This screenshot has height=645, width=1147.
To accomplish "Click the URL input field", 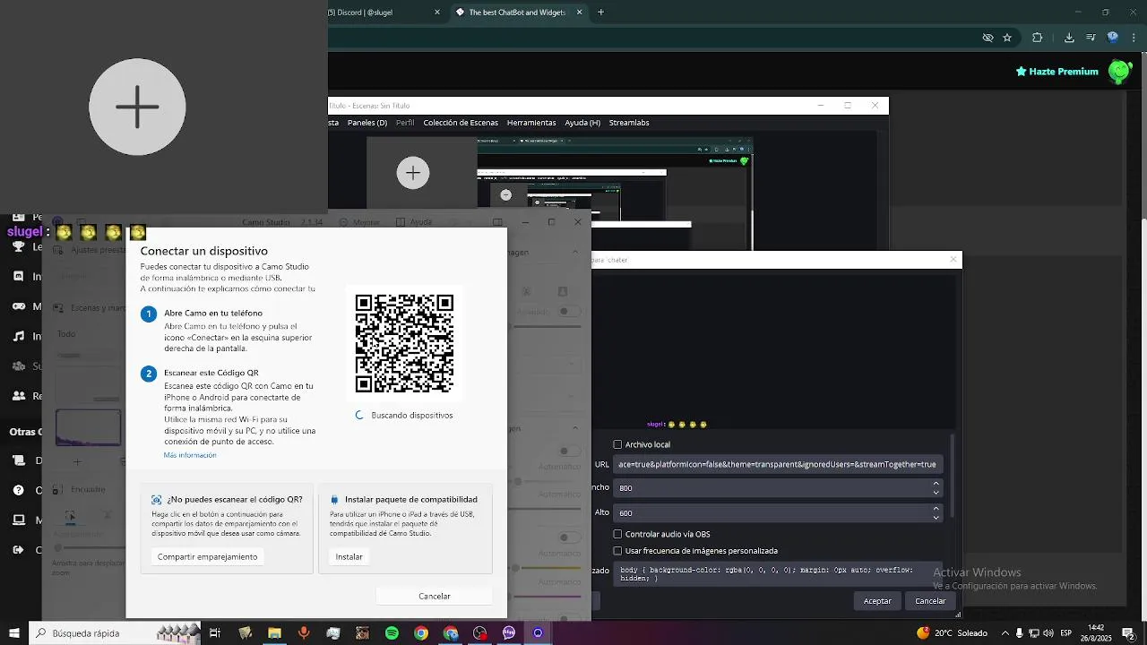I will point(778,464).
